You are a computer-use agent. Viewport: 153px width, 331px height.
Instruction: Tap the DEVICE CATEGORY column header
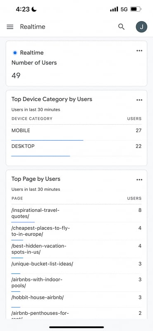pos(32,119)
